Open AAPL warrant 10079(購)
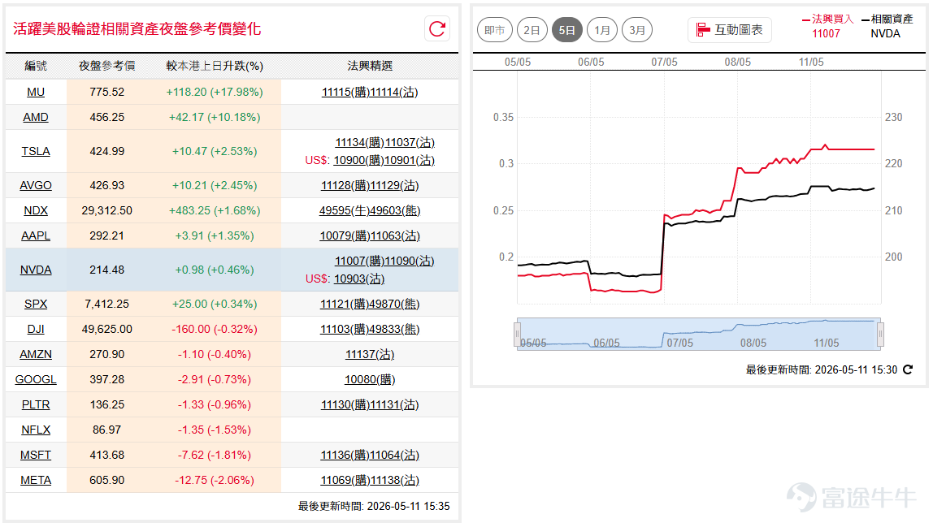The width and height of the screenshot is (933, 527). coord(345,236)
